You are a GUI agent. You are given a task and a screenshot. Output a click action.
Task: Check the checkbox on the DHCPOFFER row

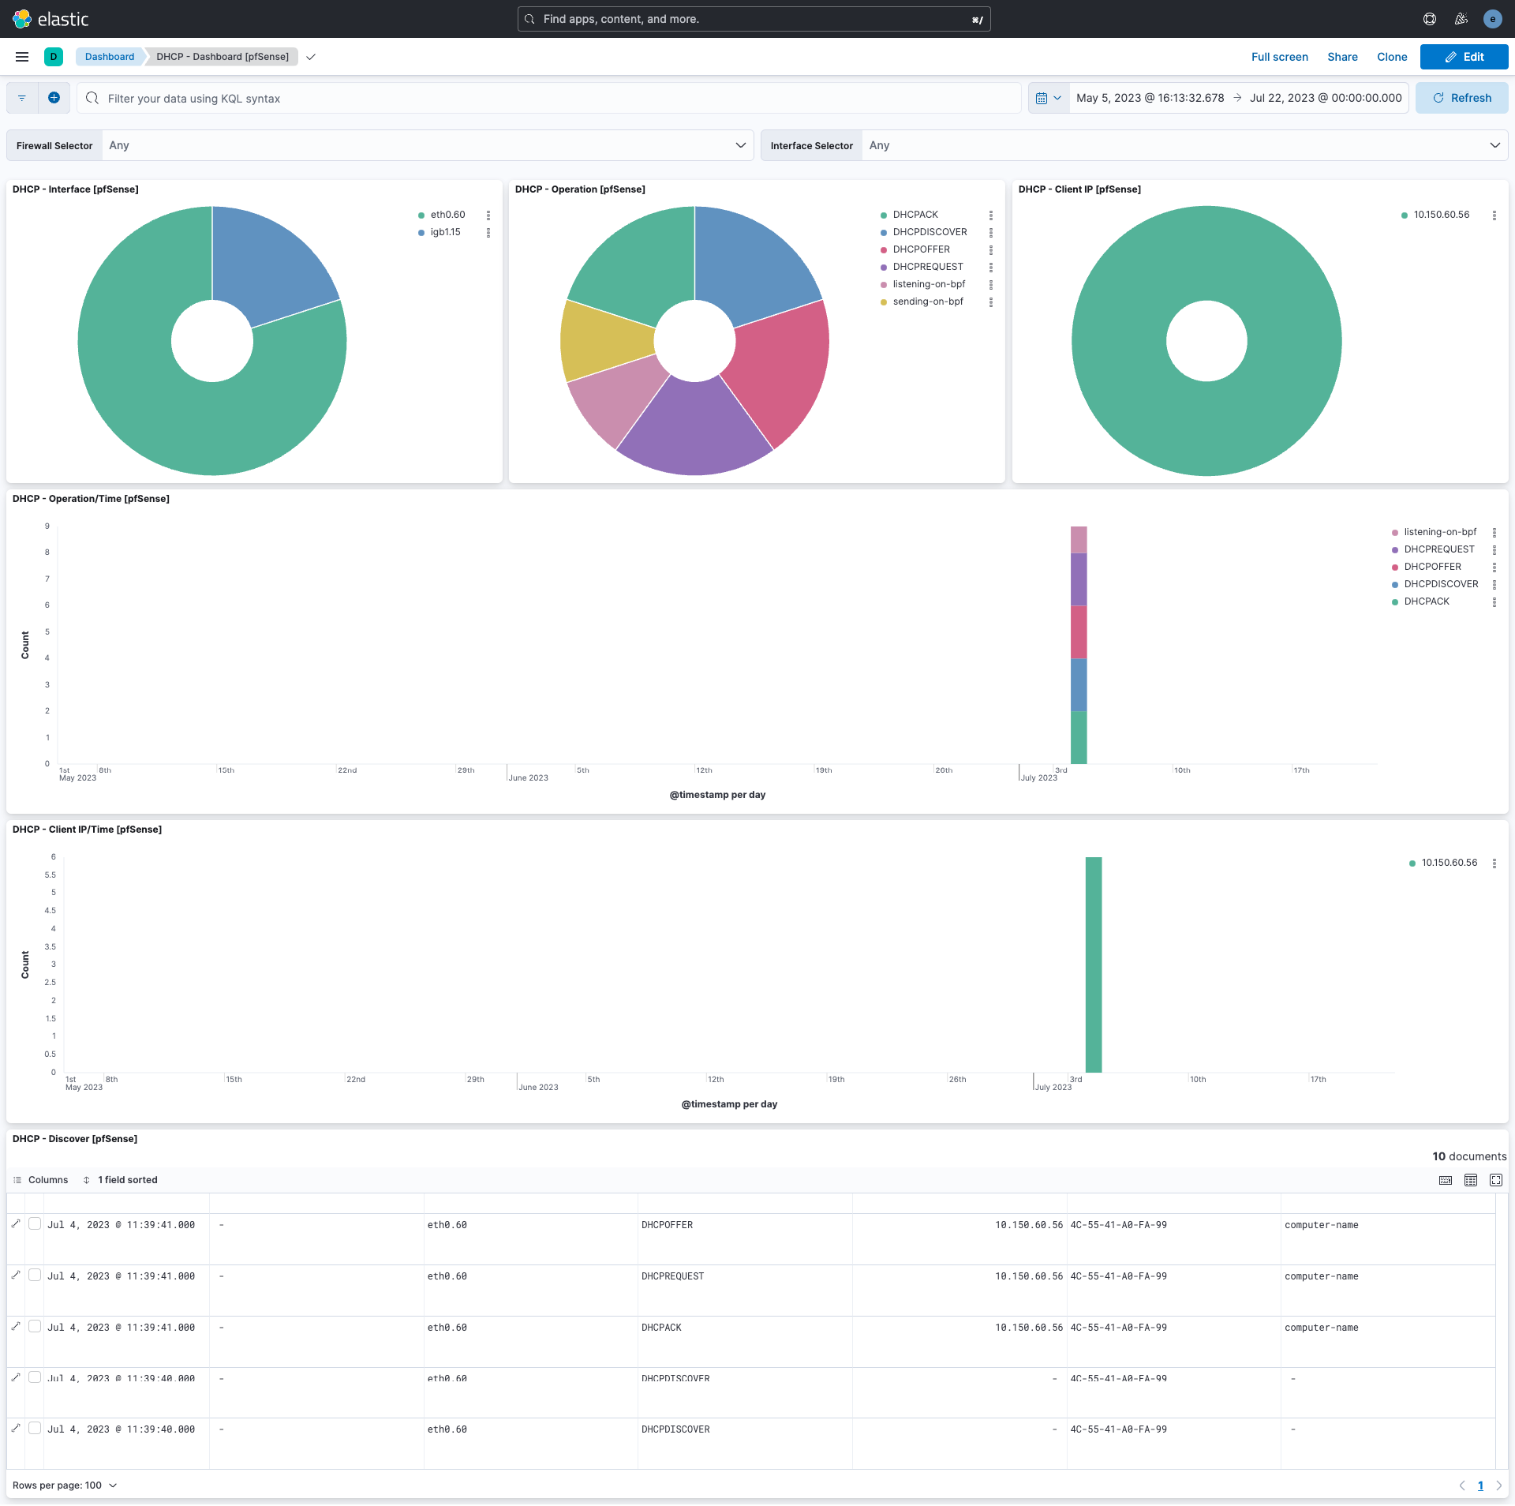pos(35,1223)
